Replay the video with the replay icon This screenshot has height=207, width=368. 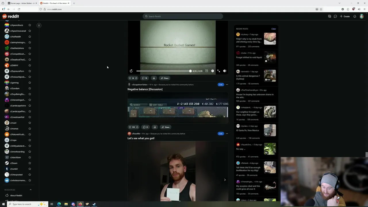[131, 71]
